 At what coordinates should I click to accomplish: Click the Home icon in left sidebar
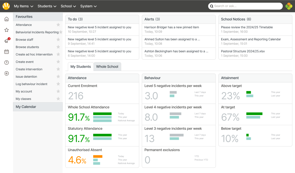click(x=6, y=19)
